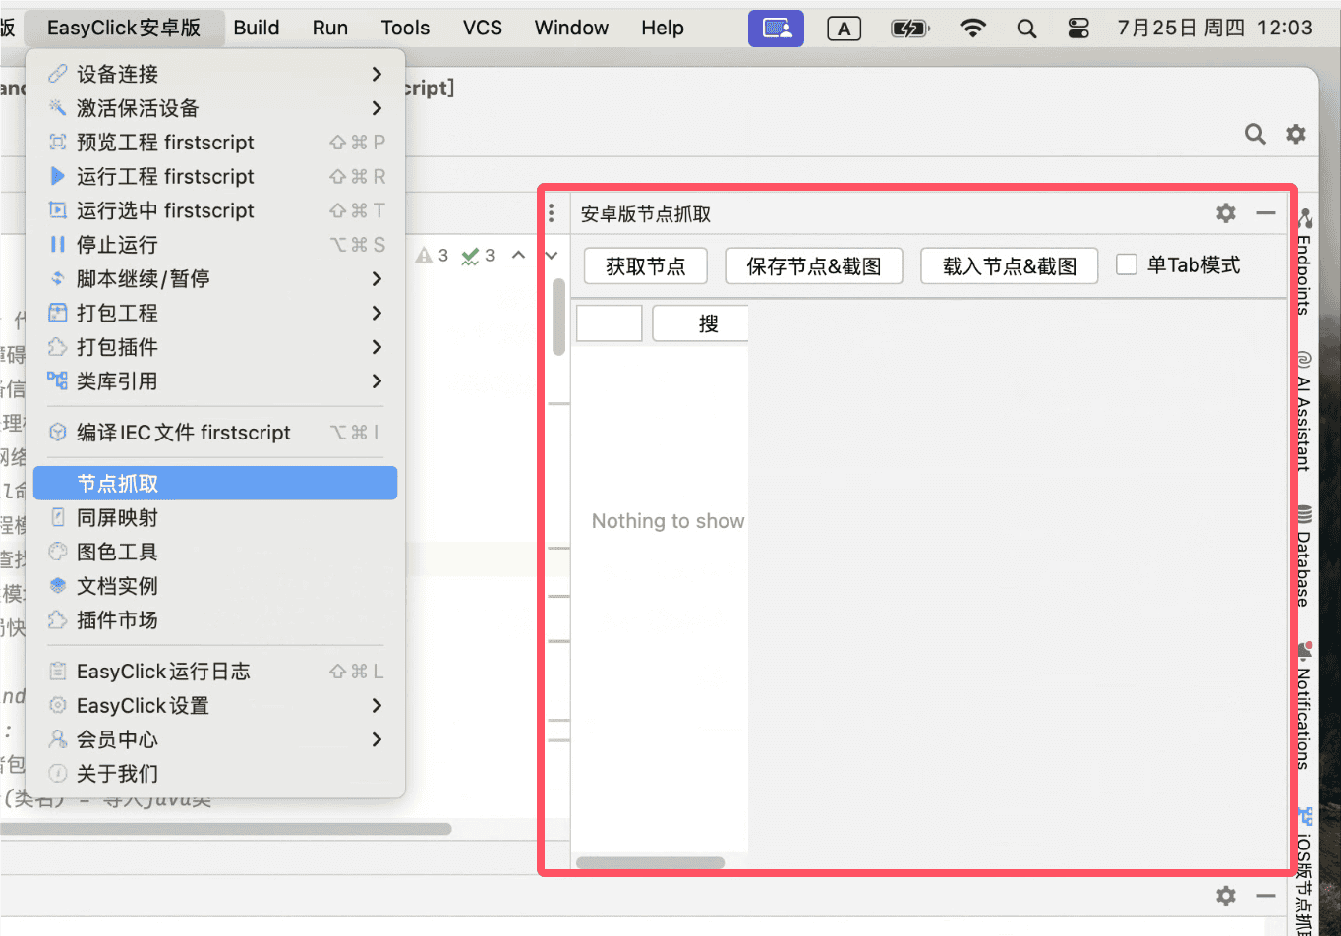Click the EasyClick run log clipboard icon

[58, 672]
